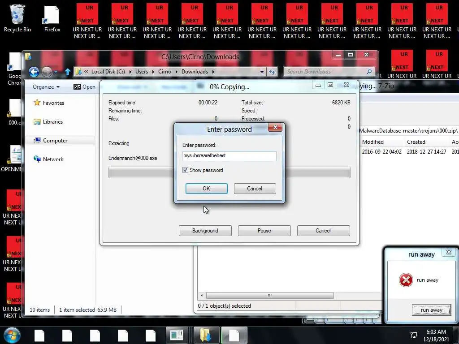Click the Users breadcrumb segment
This screenshot has width=459, height=344.
pos(141,72)
